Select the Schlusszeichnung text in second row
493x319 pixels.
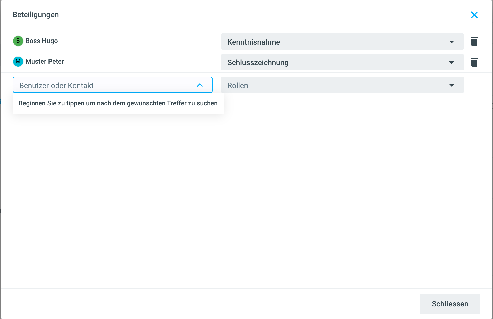click(x=258, y=62)
